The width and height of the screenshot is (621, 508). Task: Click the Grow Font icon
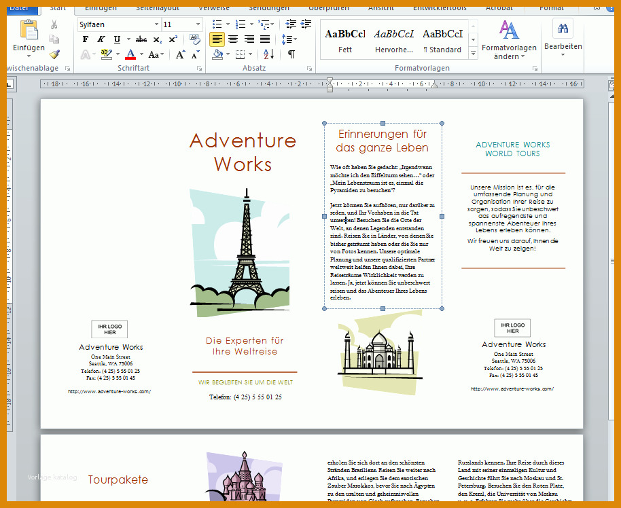tap(181, 54)
